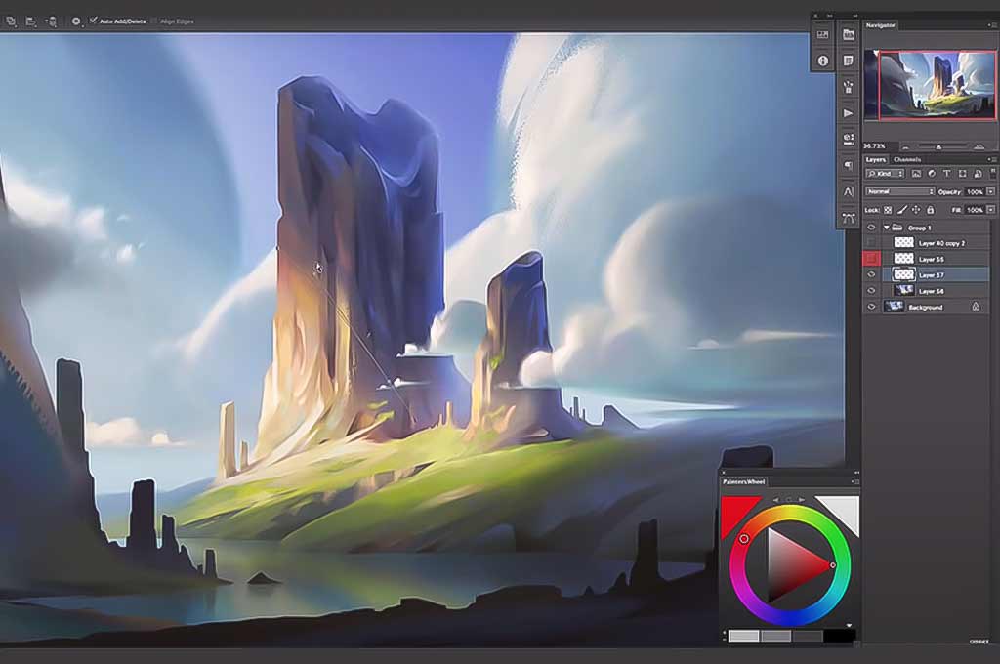Click the text layer filter icon
The height and width of the screenshot is (664, 1000).
947,174
